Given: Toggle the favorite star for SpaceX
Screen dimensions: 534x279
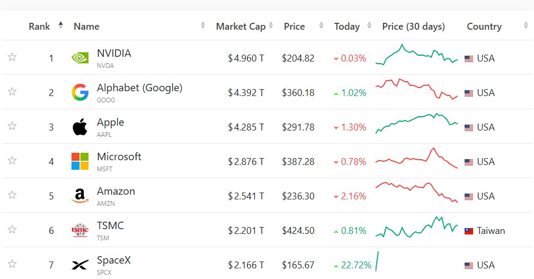Looking at the screenshot, I should point(12,264).
